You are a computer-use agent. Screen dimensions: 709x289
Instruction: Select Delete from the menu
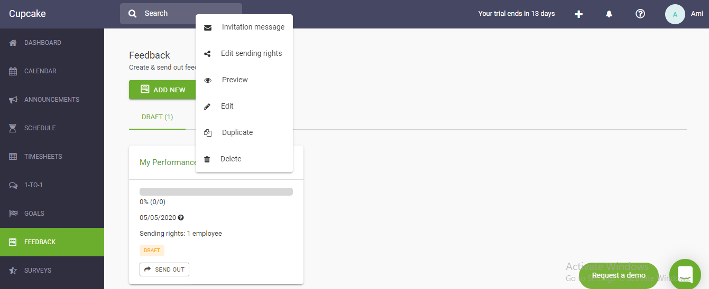click(231, 159)
